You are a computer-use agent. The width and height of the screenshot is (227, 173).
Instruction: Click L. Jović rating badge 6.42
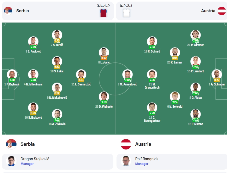[104, 58]
